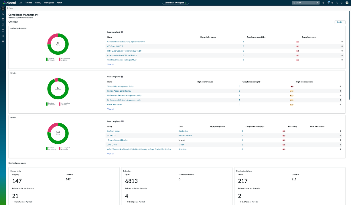Click green Compliant legend swatch under Entities

47,149
